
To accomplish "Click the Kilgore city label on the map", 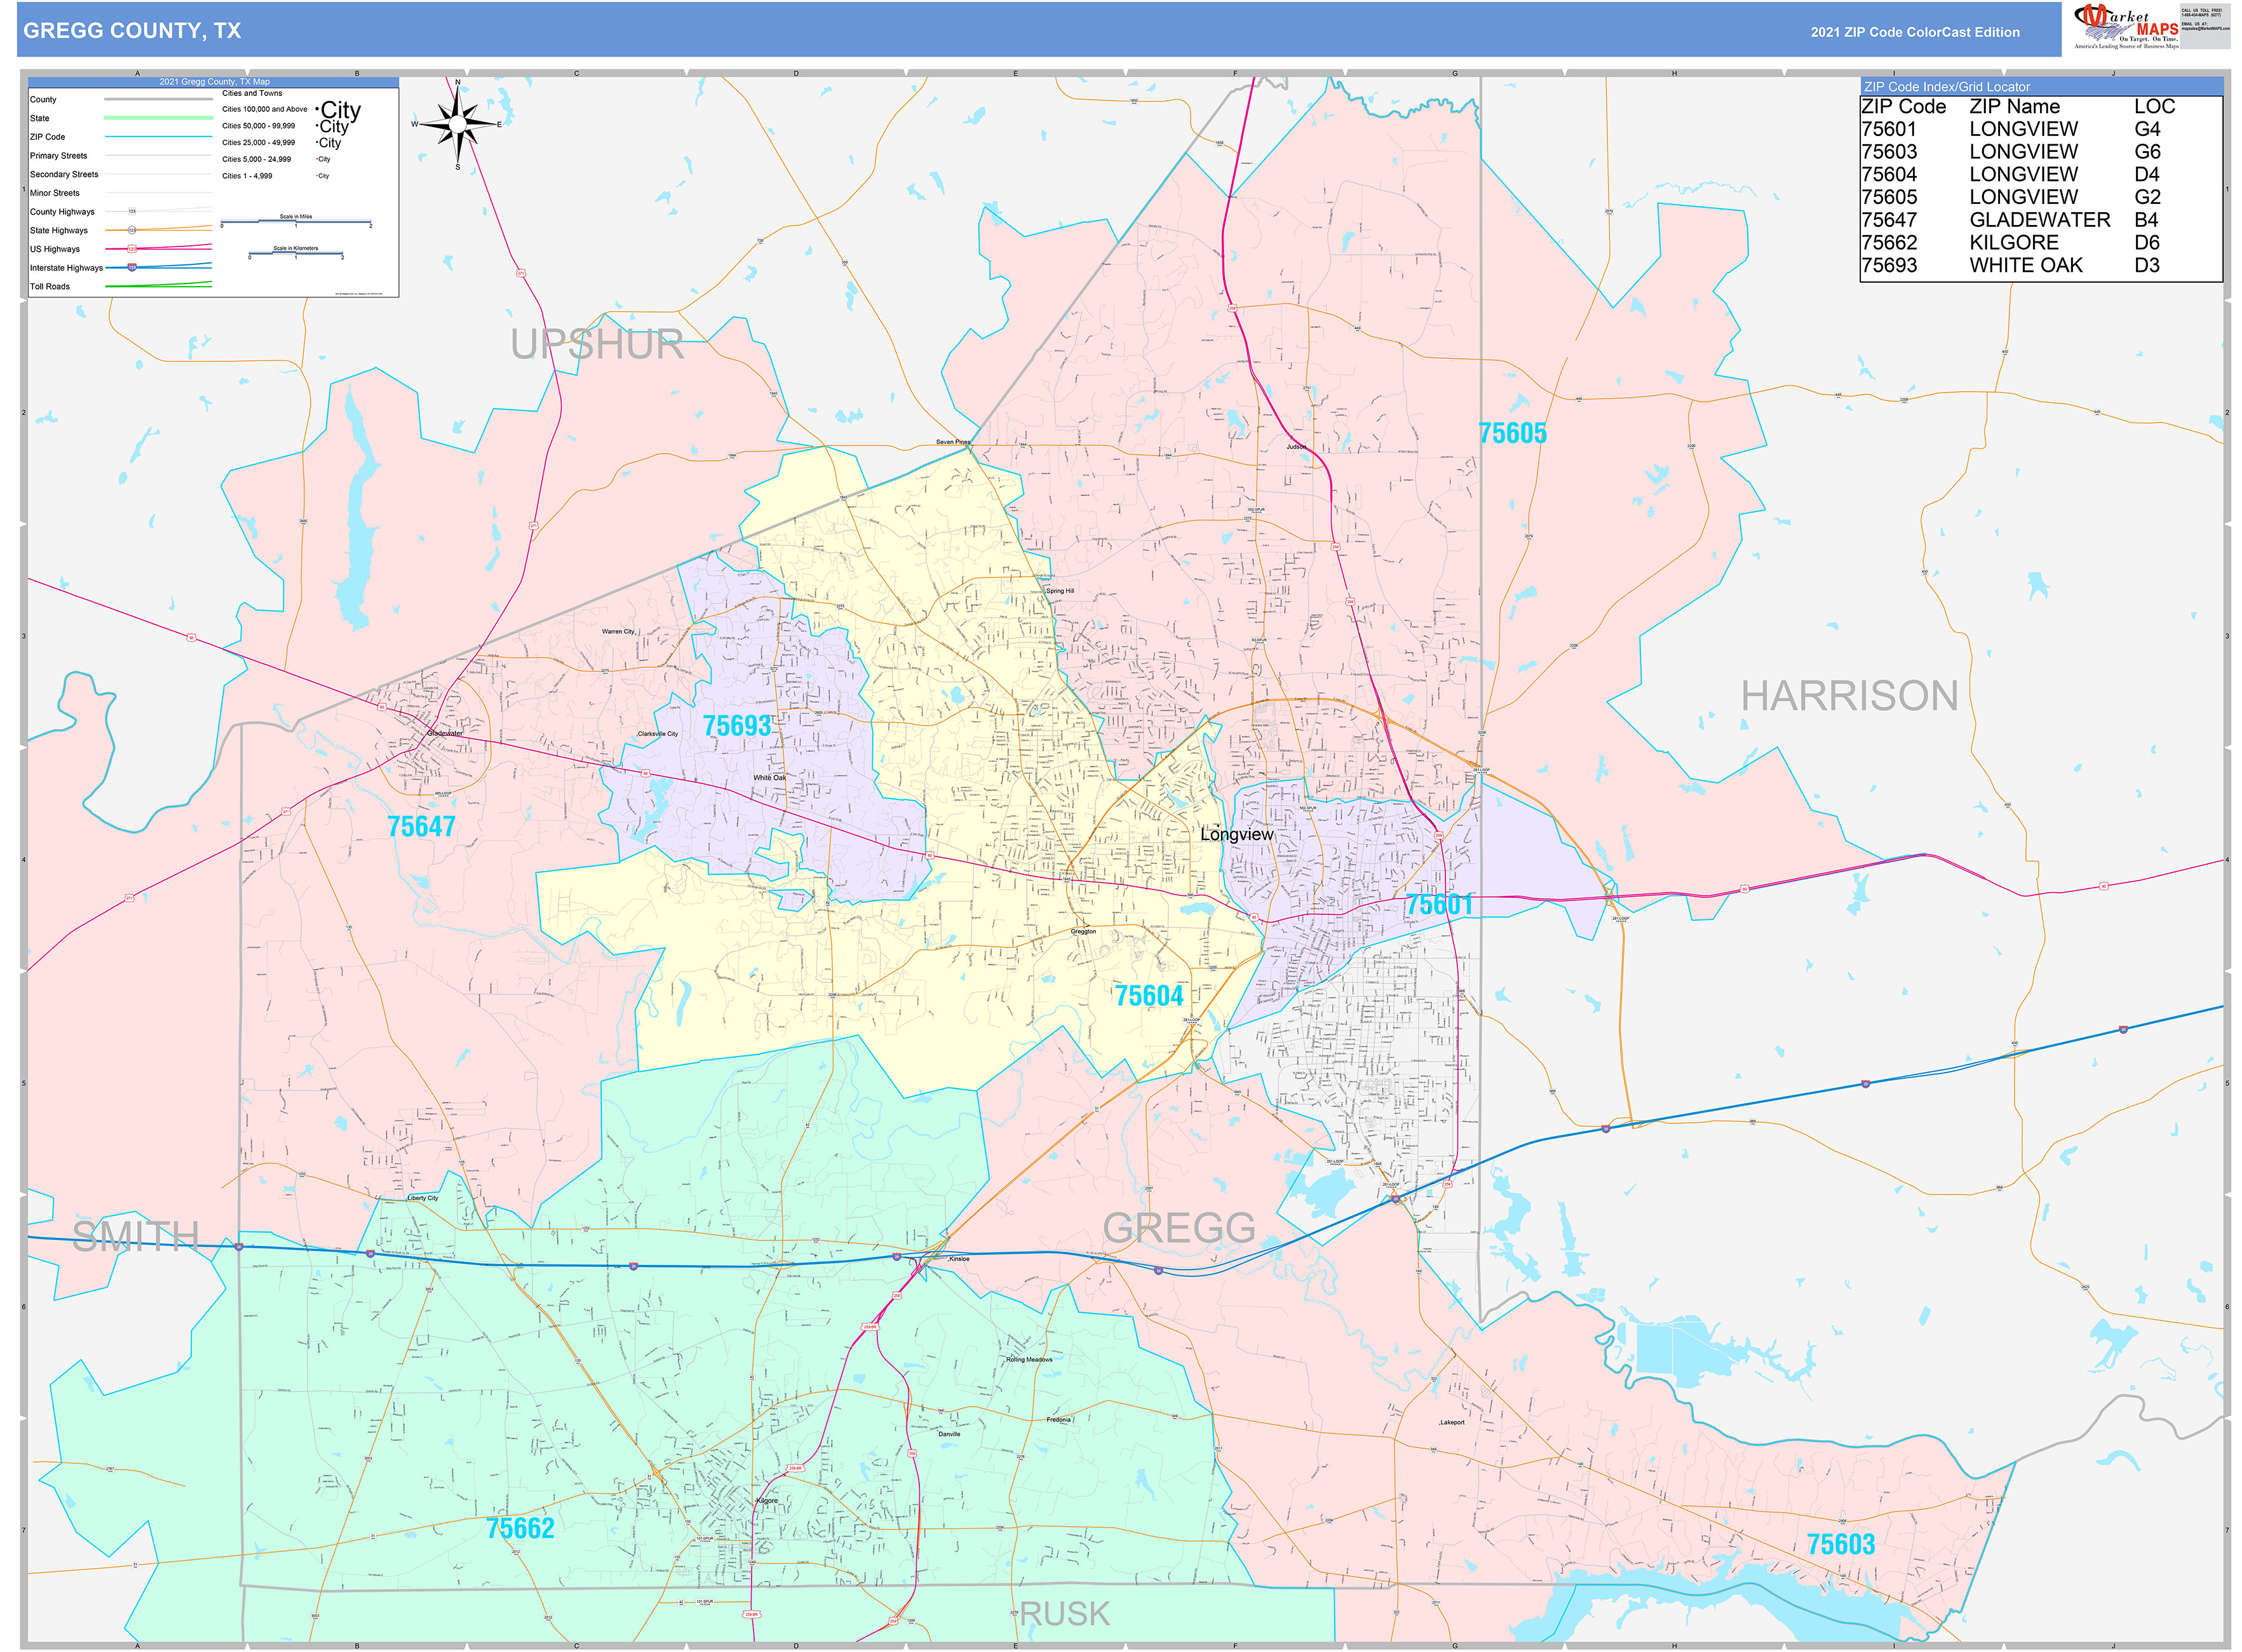I will click(x=767, y=1501).
